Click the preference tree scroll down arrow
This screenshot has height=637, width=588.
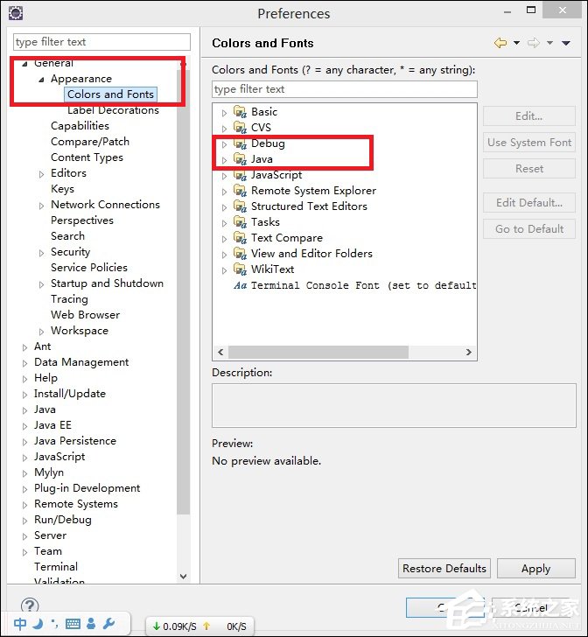[x=183, y=577]
